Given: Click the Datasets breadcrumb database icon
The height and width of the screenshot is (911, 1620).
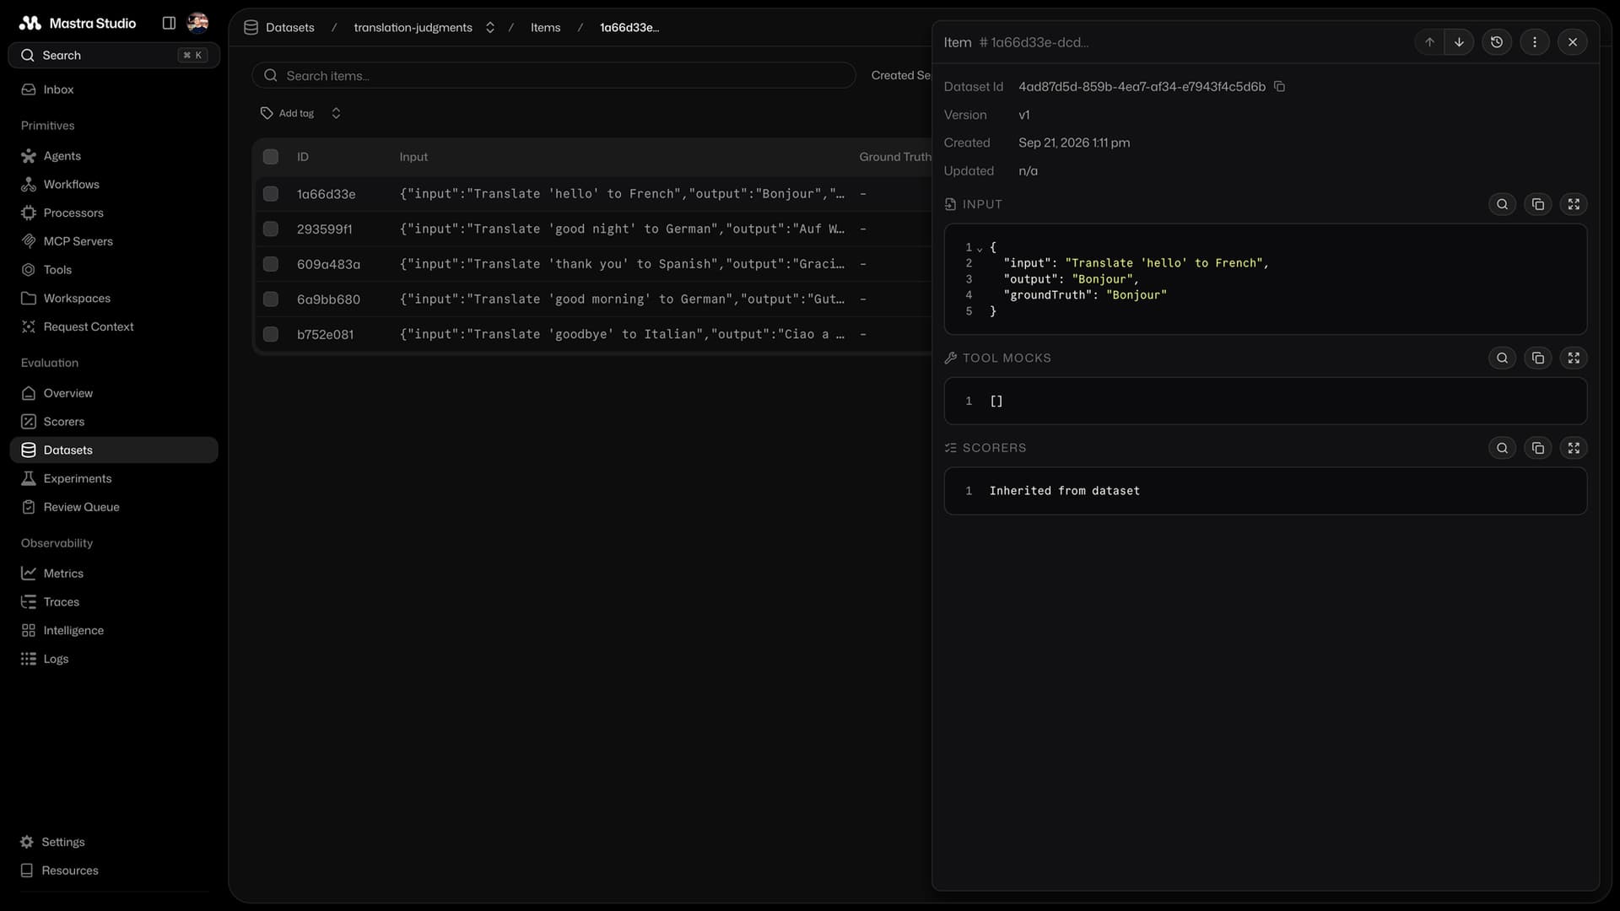Looking at the screenshot, I should click(251, 28).
